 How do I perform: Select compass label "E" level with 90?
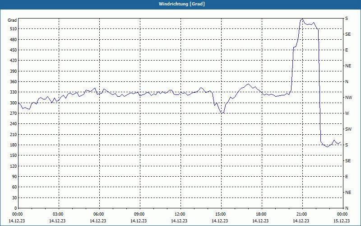tap(347, 176)
